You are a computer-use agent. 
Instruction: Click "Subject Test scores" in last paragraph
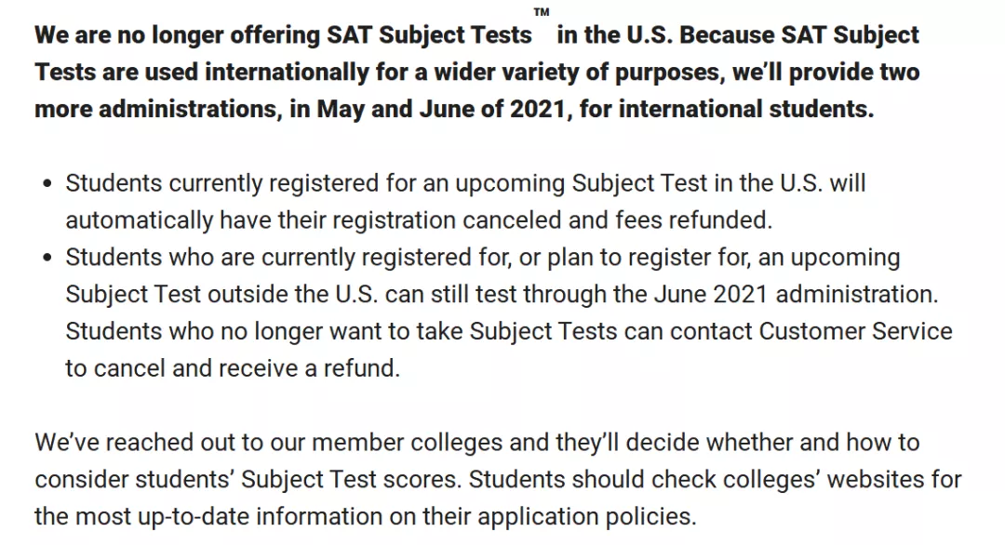[351, 480]
